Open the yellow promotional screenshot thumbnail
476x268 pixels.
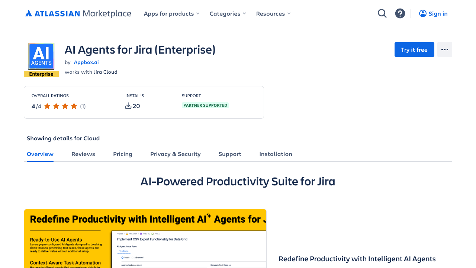[145, 238]
